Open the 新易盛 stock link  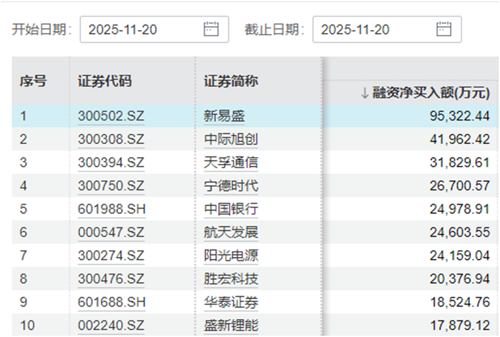224,116
